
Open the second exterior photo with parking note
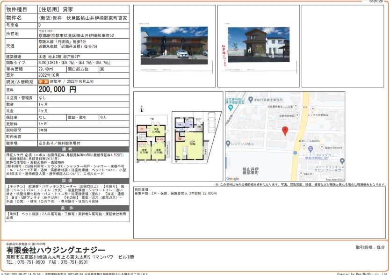259,46
